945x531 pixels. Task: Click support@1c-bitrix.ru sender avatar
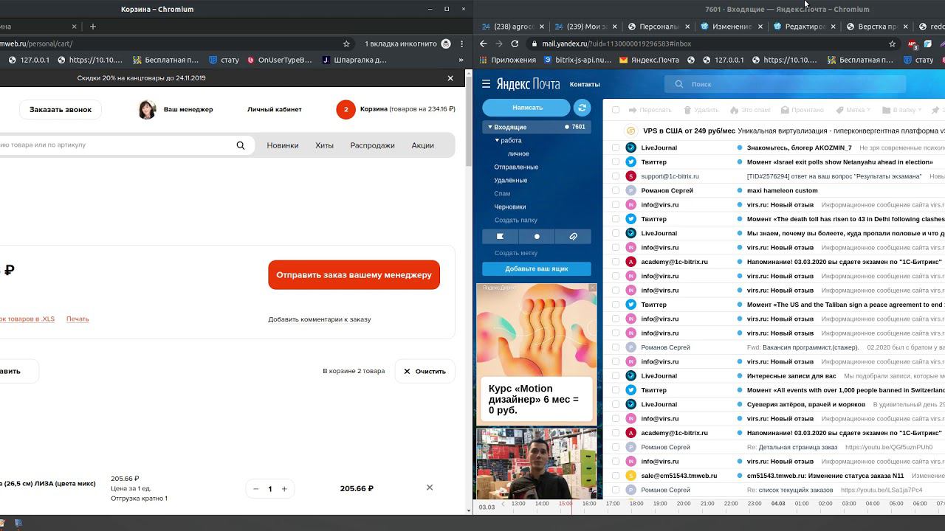tap(630, 176)
